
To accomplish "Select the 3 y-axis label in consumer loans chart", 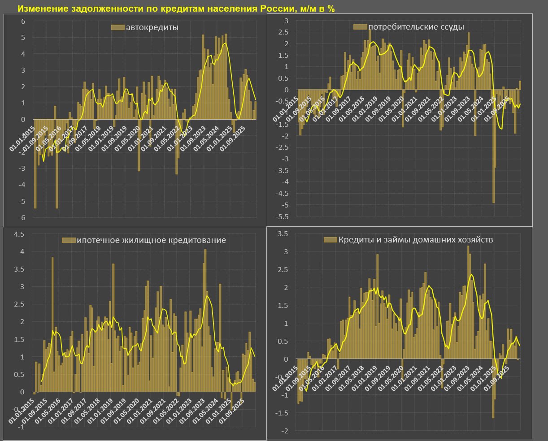I will point(285,21).
